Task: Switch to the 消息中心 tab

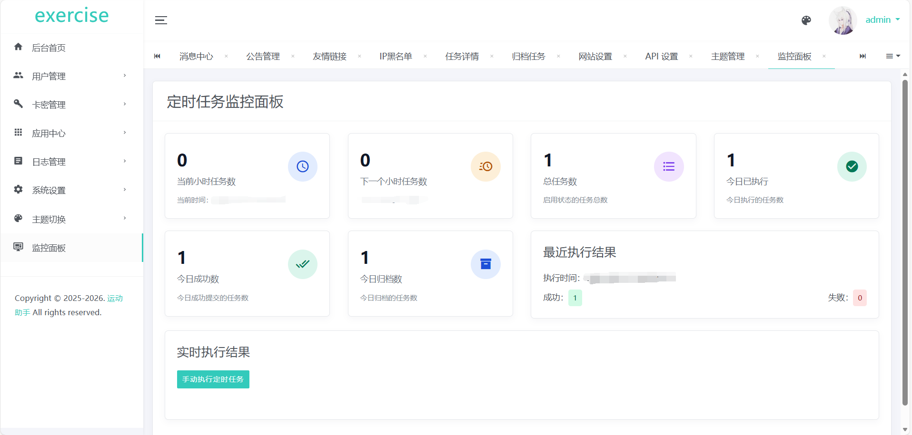Action: pos(196,56)
